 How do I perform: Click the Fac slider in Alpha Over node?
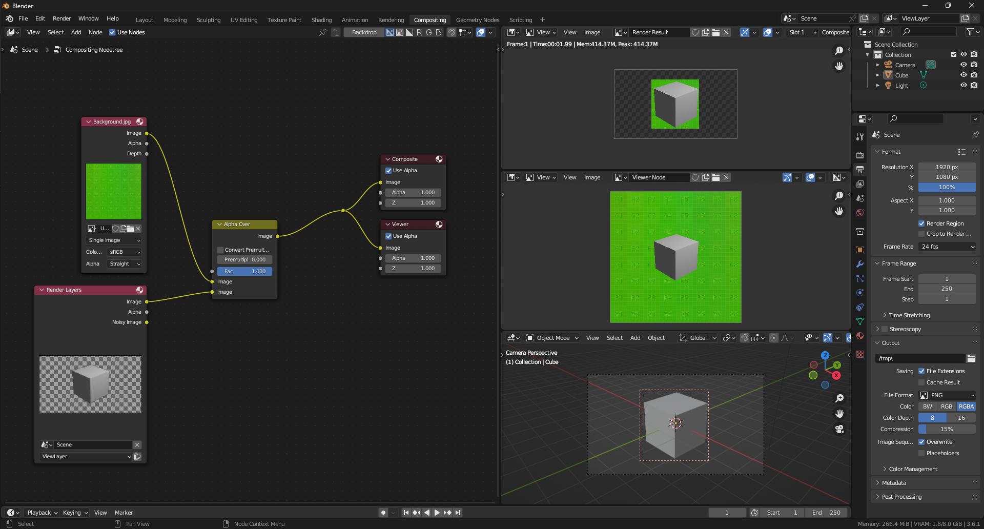244,272
